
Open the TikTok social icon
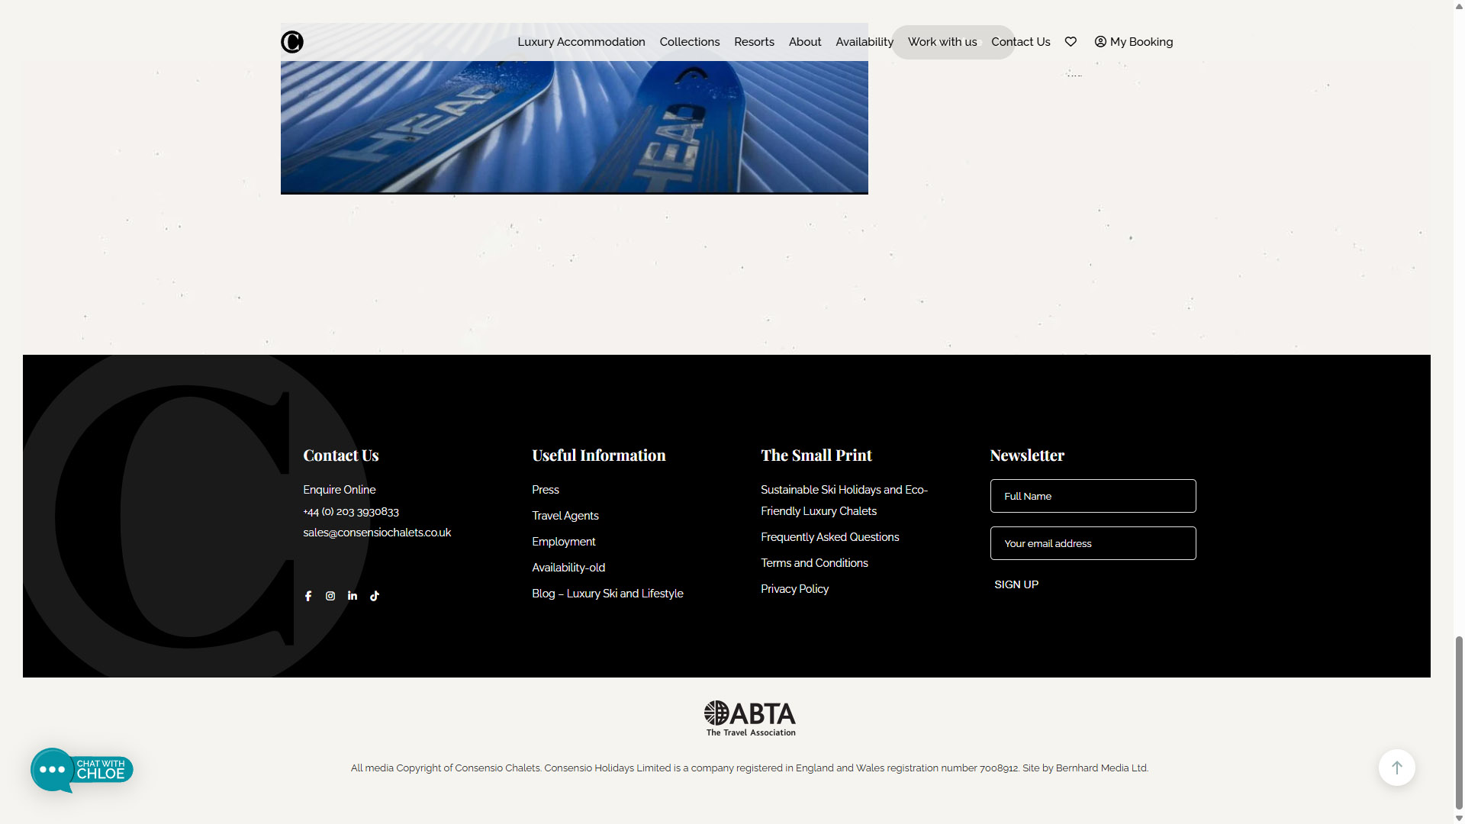pyautogui.click(x=375, y=596)
